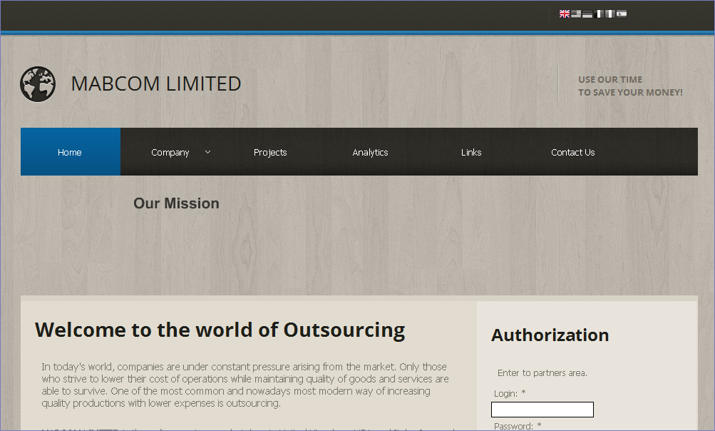Click the Our Mission heading

click(176, 203)
